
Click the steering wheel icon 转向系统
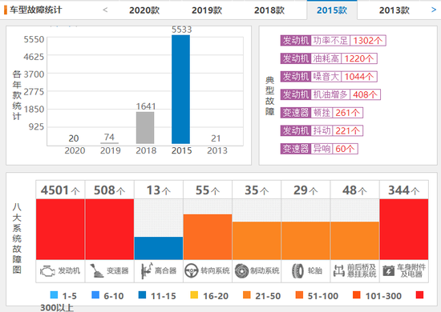[192, 270]
